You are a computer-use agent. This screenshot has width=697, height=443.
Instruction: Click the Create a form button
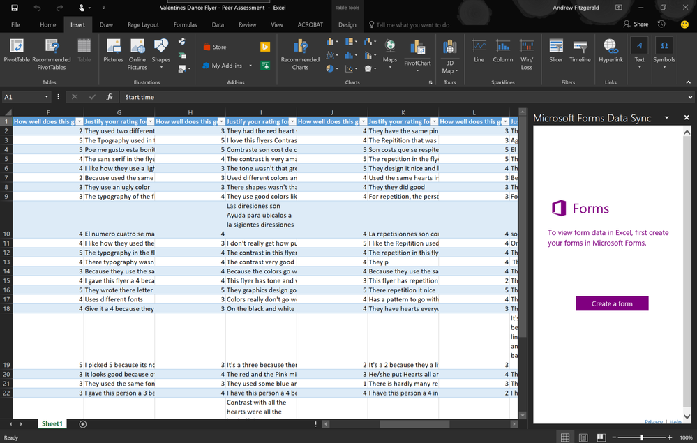coord(612,303)
